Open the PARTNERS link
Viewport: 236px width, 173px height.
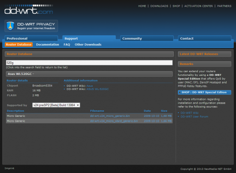click(x=224, y=6)
